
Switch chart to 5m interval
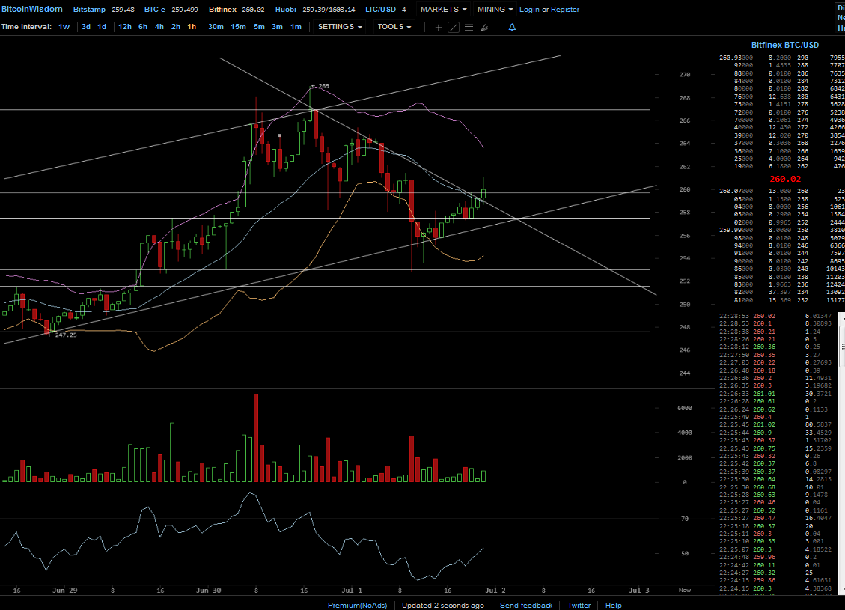click(259, 27)
